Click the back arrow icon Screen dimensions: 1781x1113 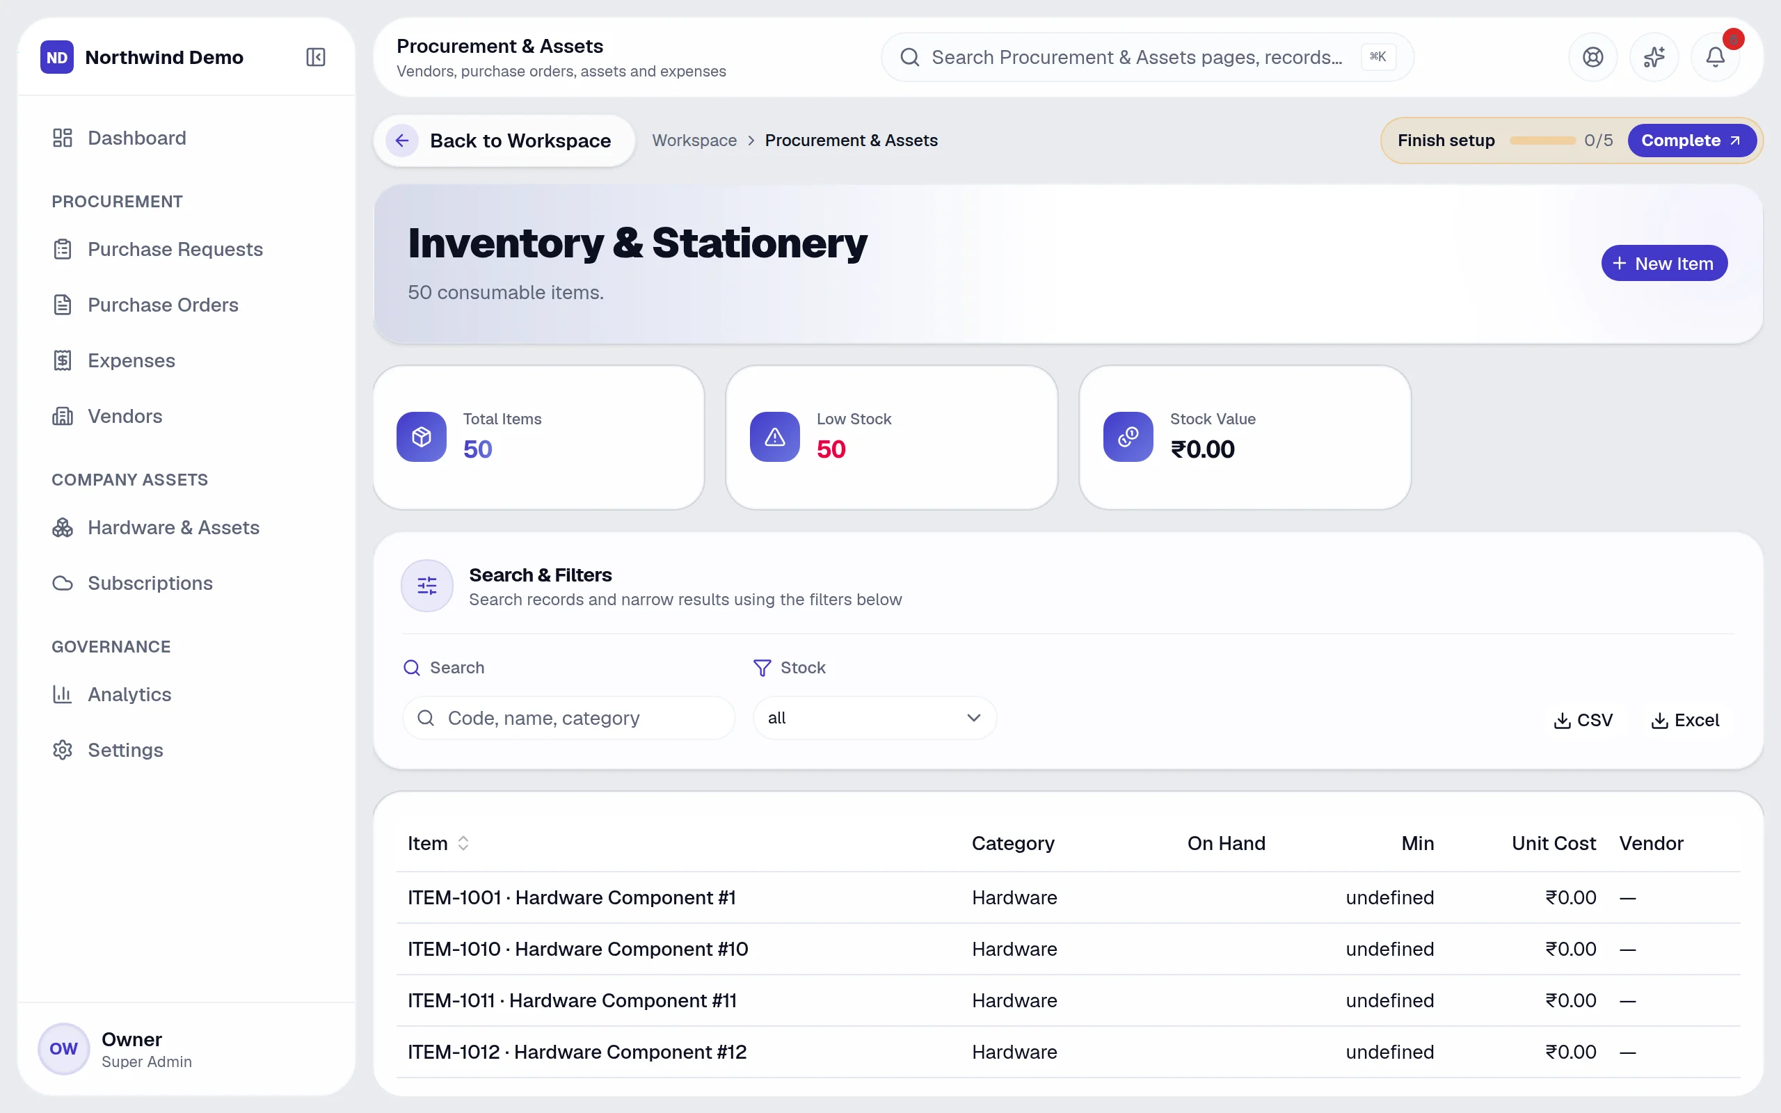point(402,140)
